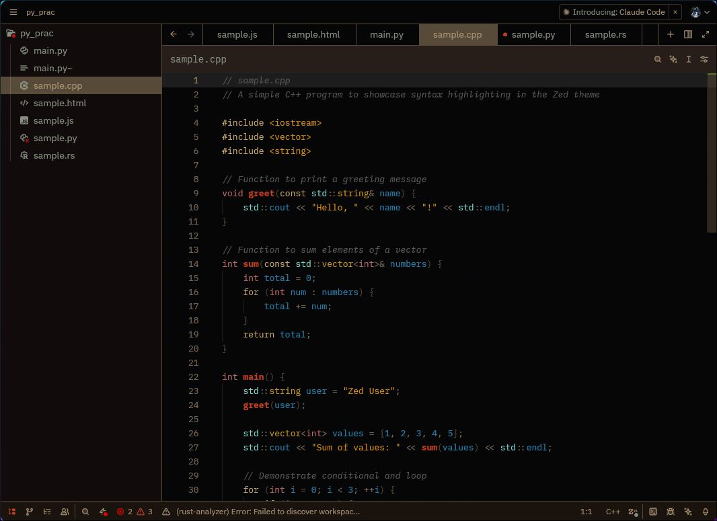Click the '// sample.cpp' comment on line 1
The width and height of the screenshot is (717, 521).
[x=256, y=80]
